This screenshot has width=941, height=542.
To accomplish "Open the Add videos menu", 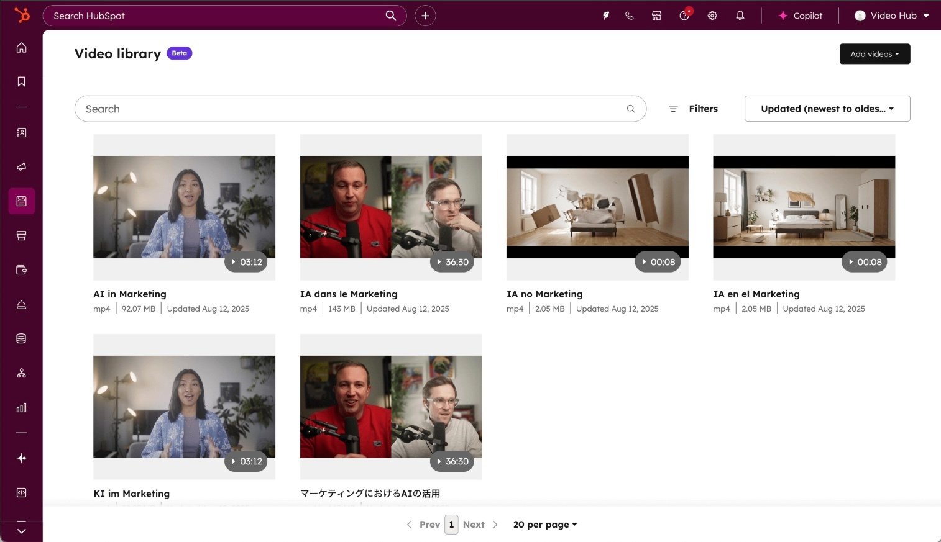I will [x=874, y=54].
